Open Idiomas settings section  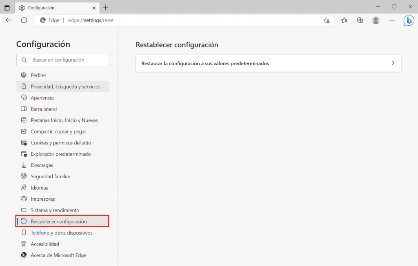click(x=39, y=187)
